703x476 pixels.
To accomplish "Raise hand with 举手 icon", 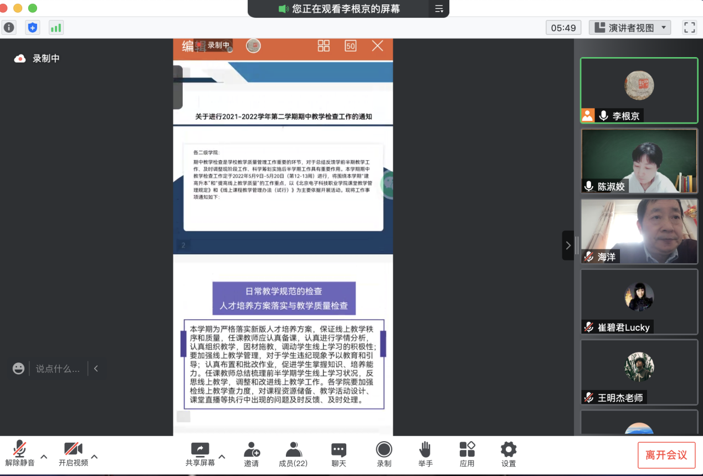I will pos(425,454).
